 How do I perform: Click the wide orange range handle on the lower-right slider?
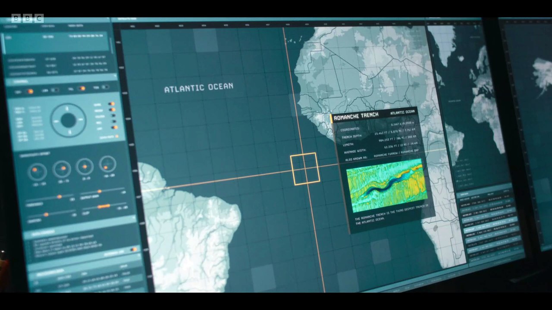click(103, 207)
